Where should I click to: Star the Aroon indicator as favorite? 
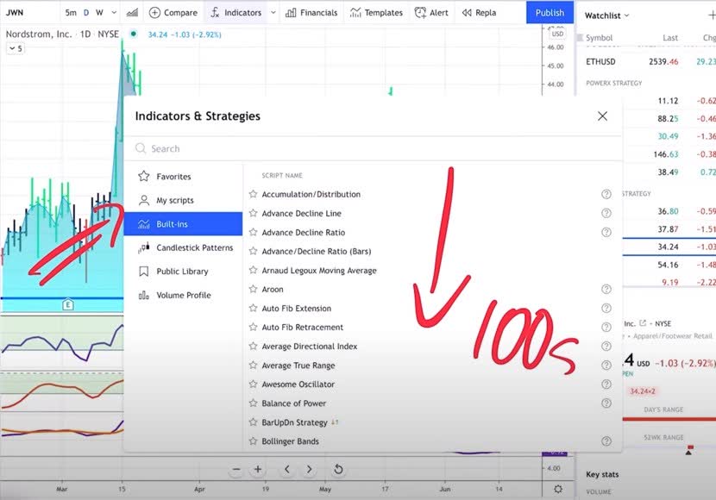tap(252, 289)
